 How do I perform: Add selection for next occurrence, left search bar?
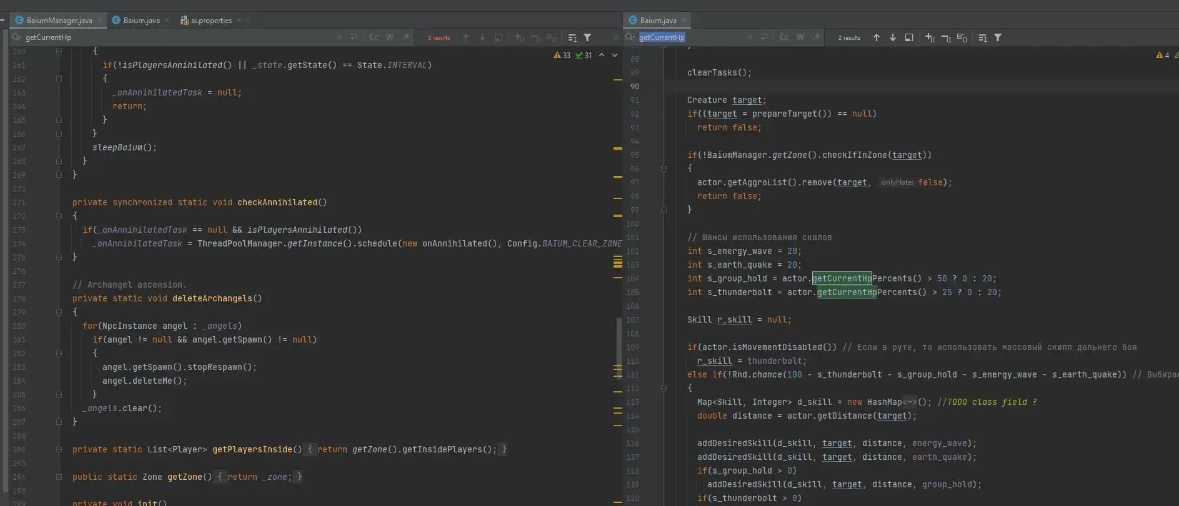pyautogui.click(x=519, y=37)
